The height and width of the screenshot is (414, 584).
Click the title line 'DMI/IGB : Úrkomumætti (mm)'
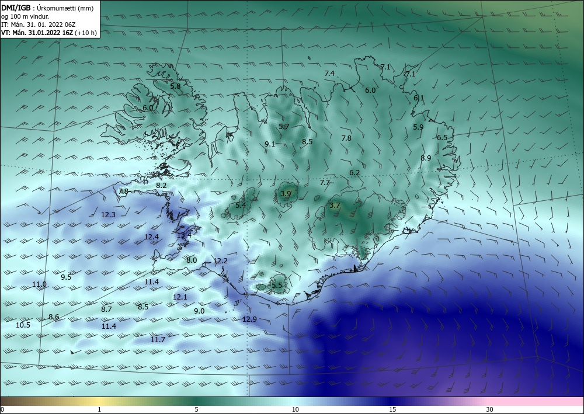point(47,8)
